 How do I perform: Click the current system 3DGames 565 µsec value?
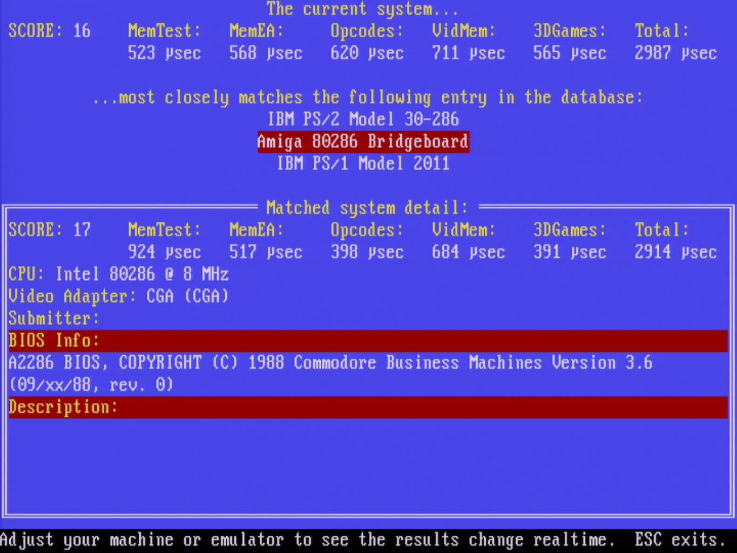coord(570,53)
